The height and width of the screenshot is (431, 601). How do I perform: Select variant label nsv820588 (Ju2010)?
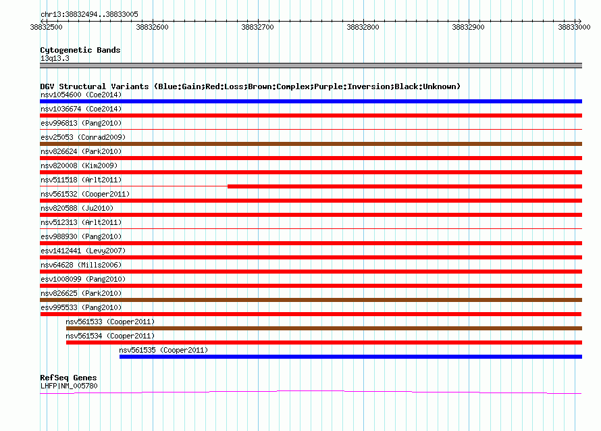[x=77, y=208]
